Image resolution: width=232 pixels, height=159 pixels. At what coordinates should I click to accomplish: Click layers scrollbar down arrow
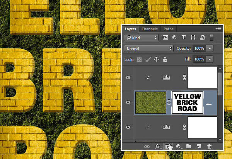(x=220, y=139)
